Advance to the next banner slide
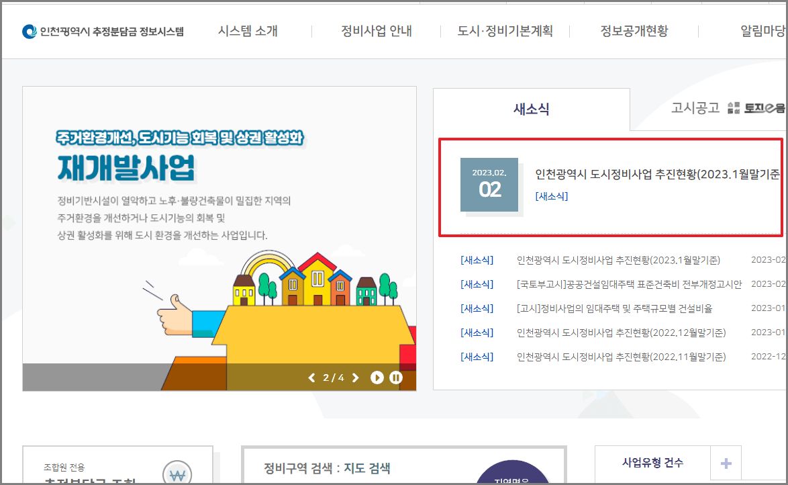788x485 pixels. click(355, 377)
